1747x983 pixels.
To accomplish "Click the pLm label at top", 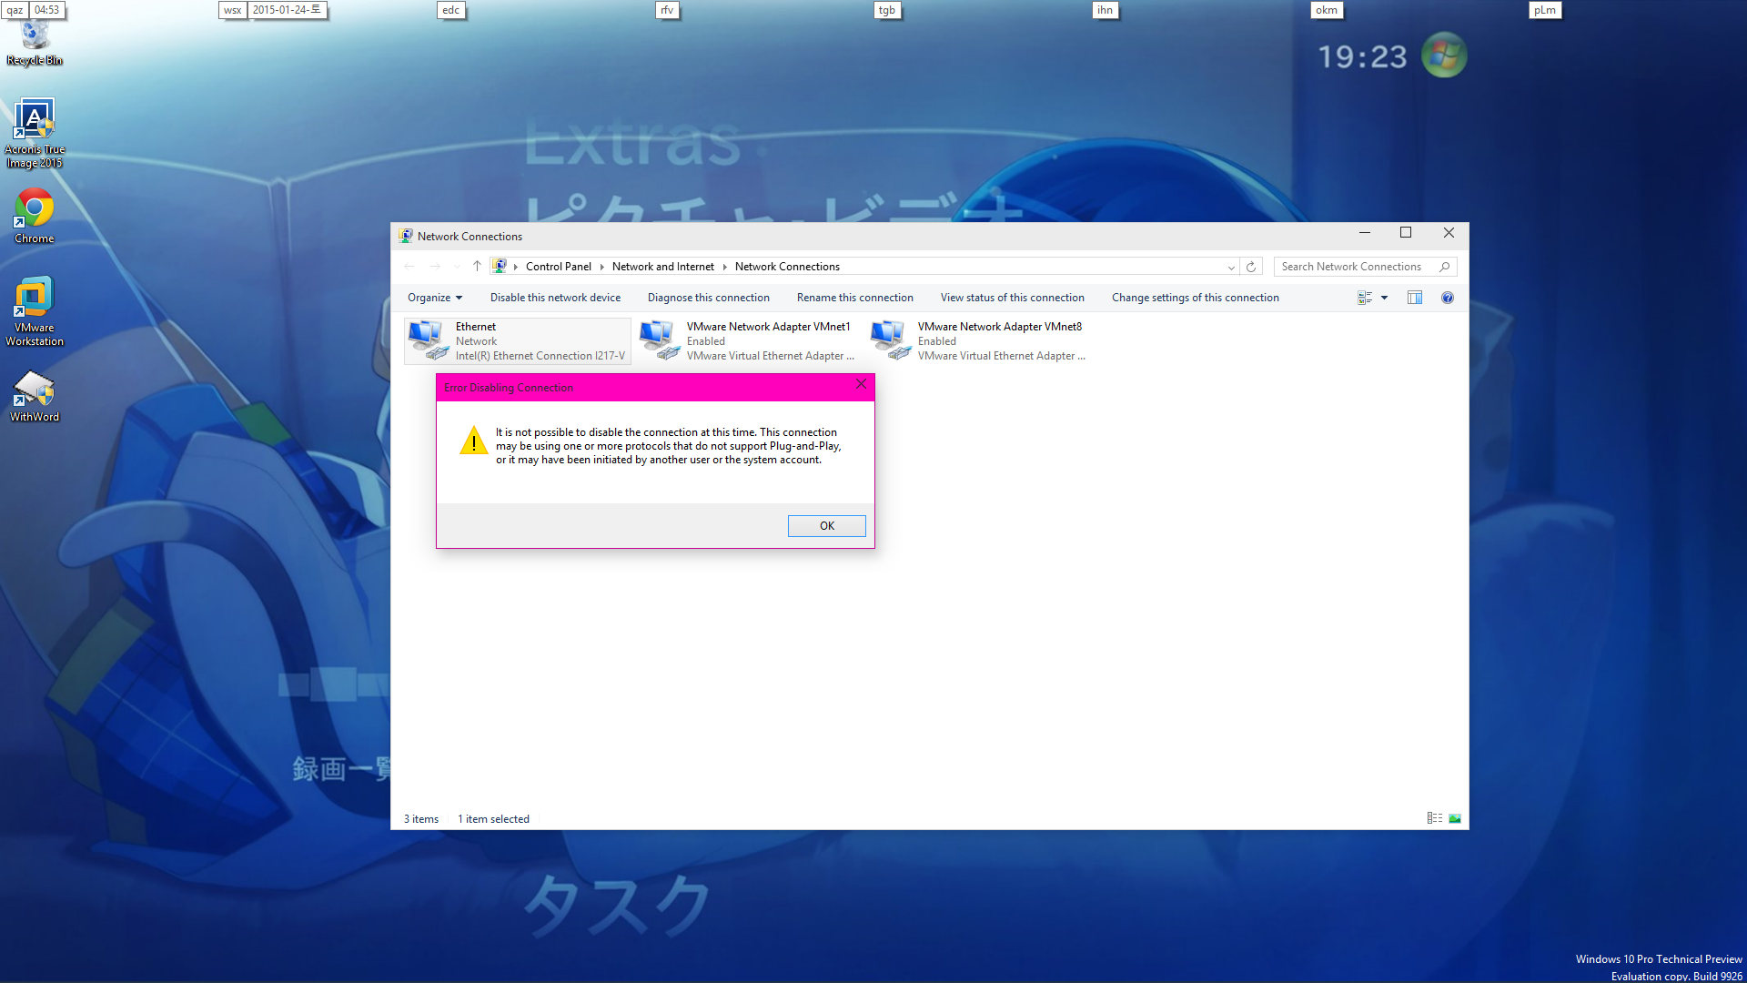I will [x=1545, y=10].
